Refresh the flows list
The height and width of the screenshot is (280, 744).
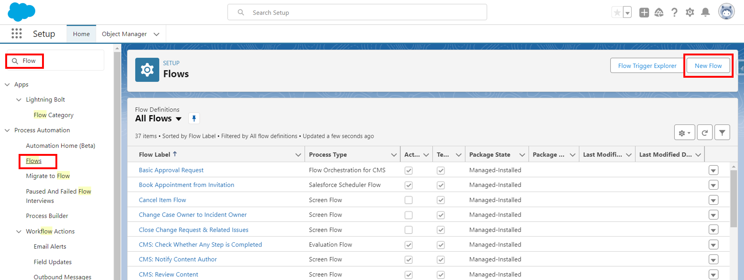click(x=705, y=132)
